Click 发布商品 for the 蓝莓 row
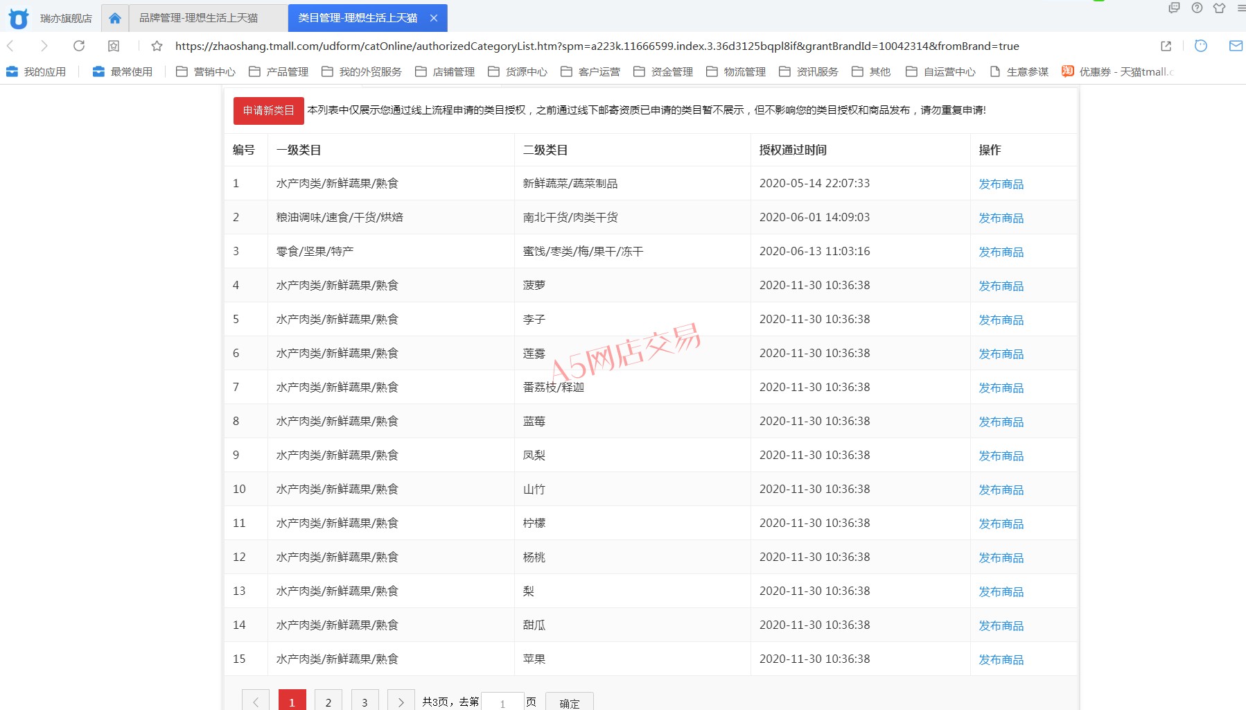 [1001, 422]
